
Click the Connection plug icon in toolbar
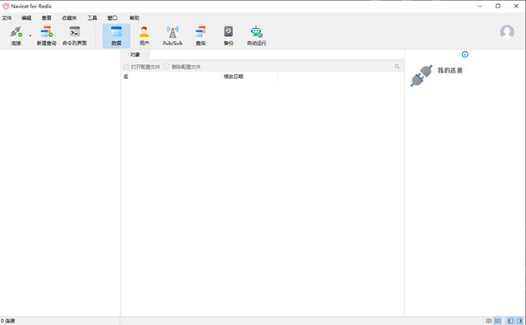tap(16, 32)
